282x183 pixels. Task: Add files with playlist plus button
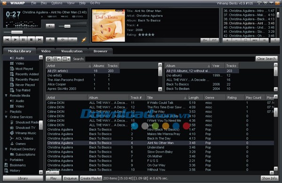[227, 40]
